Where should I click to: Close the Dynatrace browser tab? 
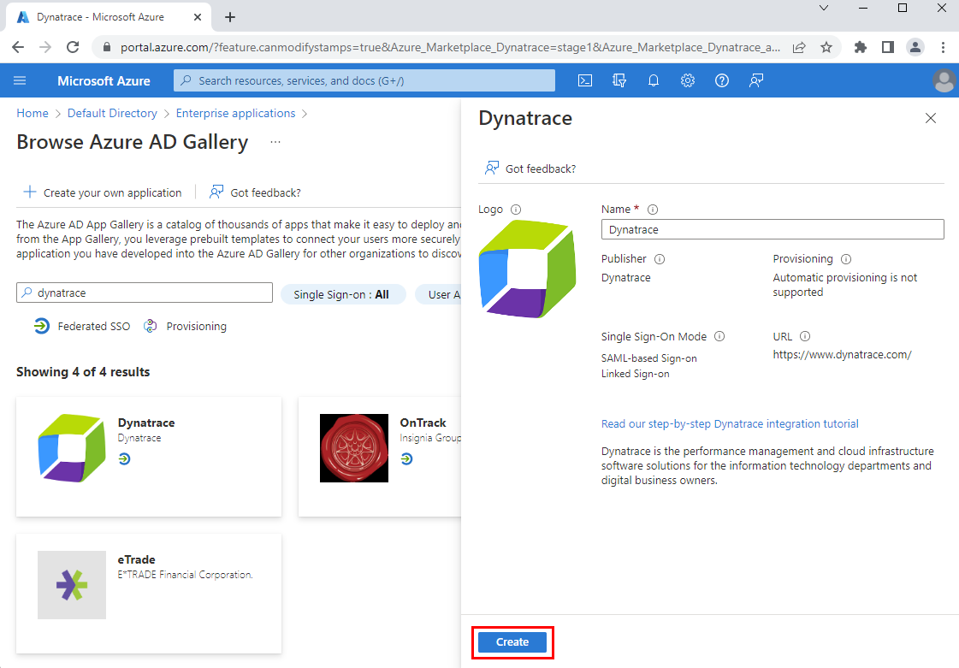click(x=198, y=17)
